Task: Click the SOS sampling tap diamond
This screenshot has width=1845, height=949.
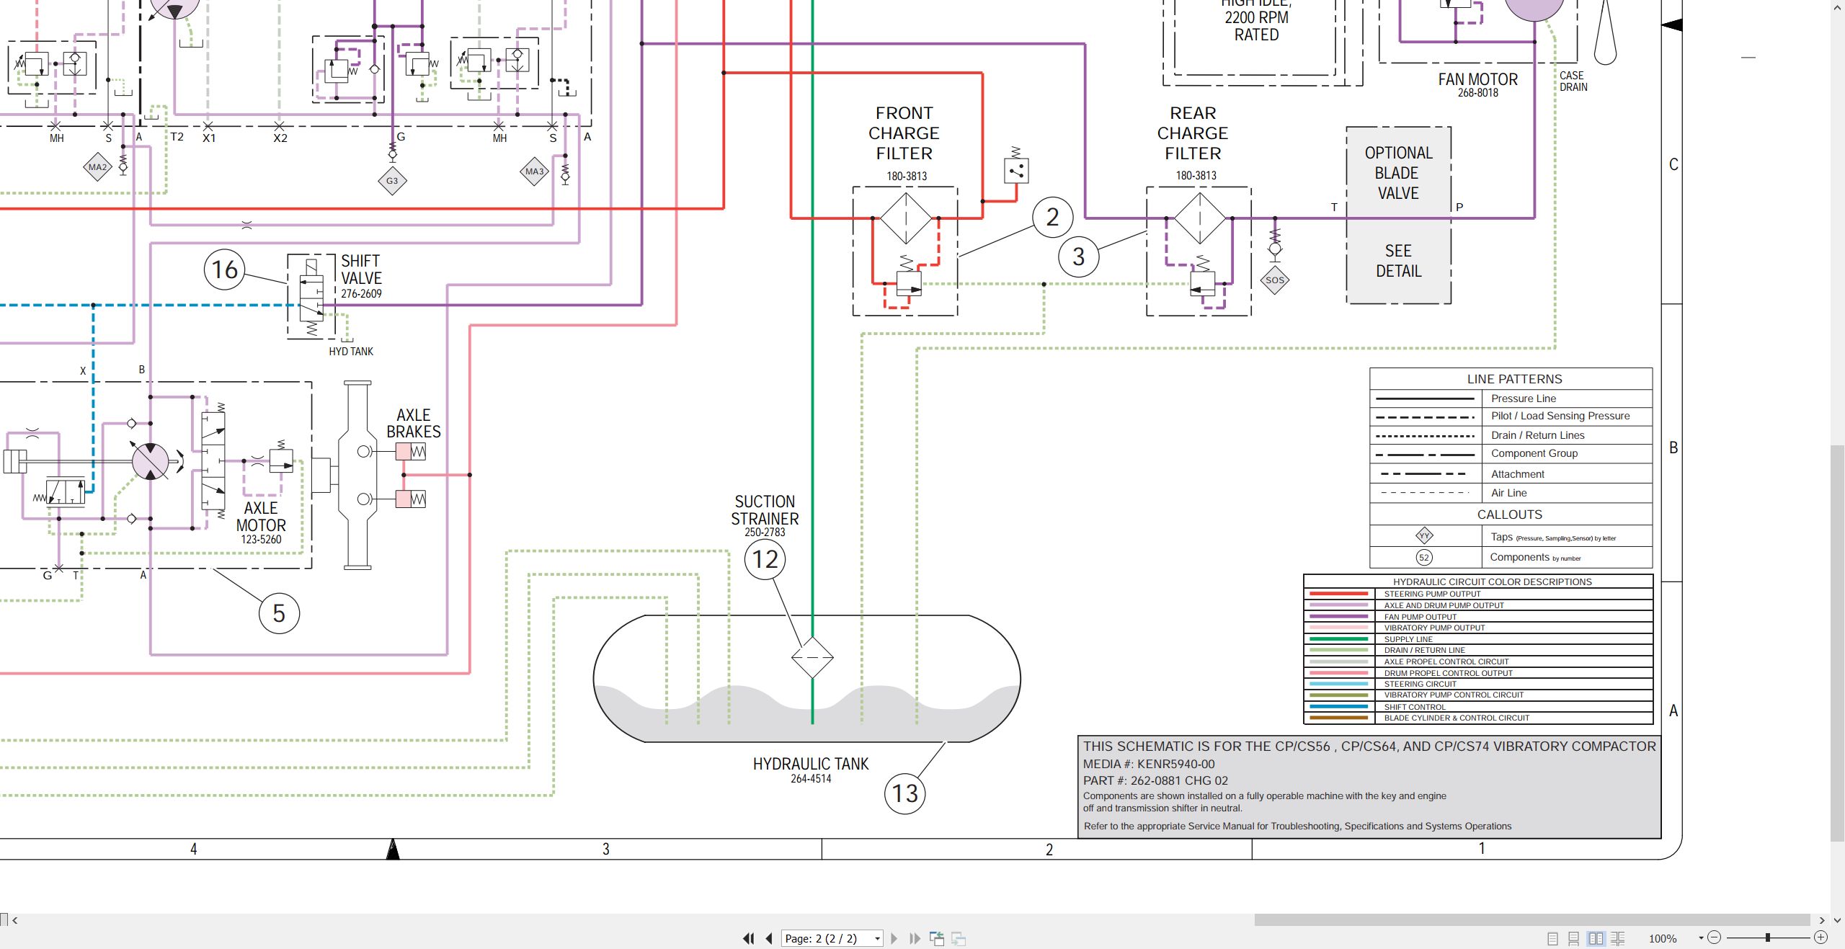Action: tap(1275, 280)
